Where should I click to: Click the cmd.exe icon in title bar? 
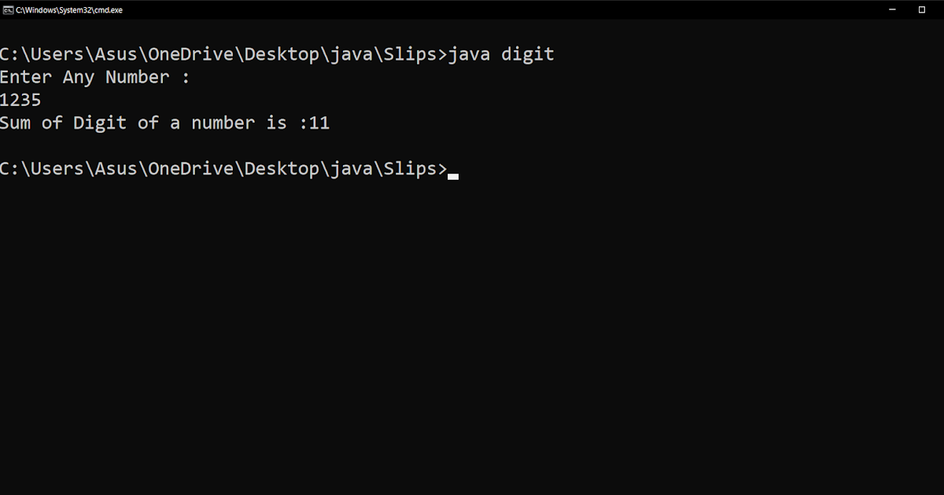(8, 10)
